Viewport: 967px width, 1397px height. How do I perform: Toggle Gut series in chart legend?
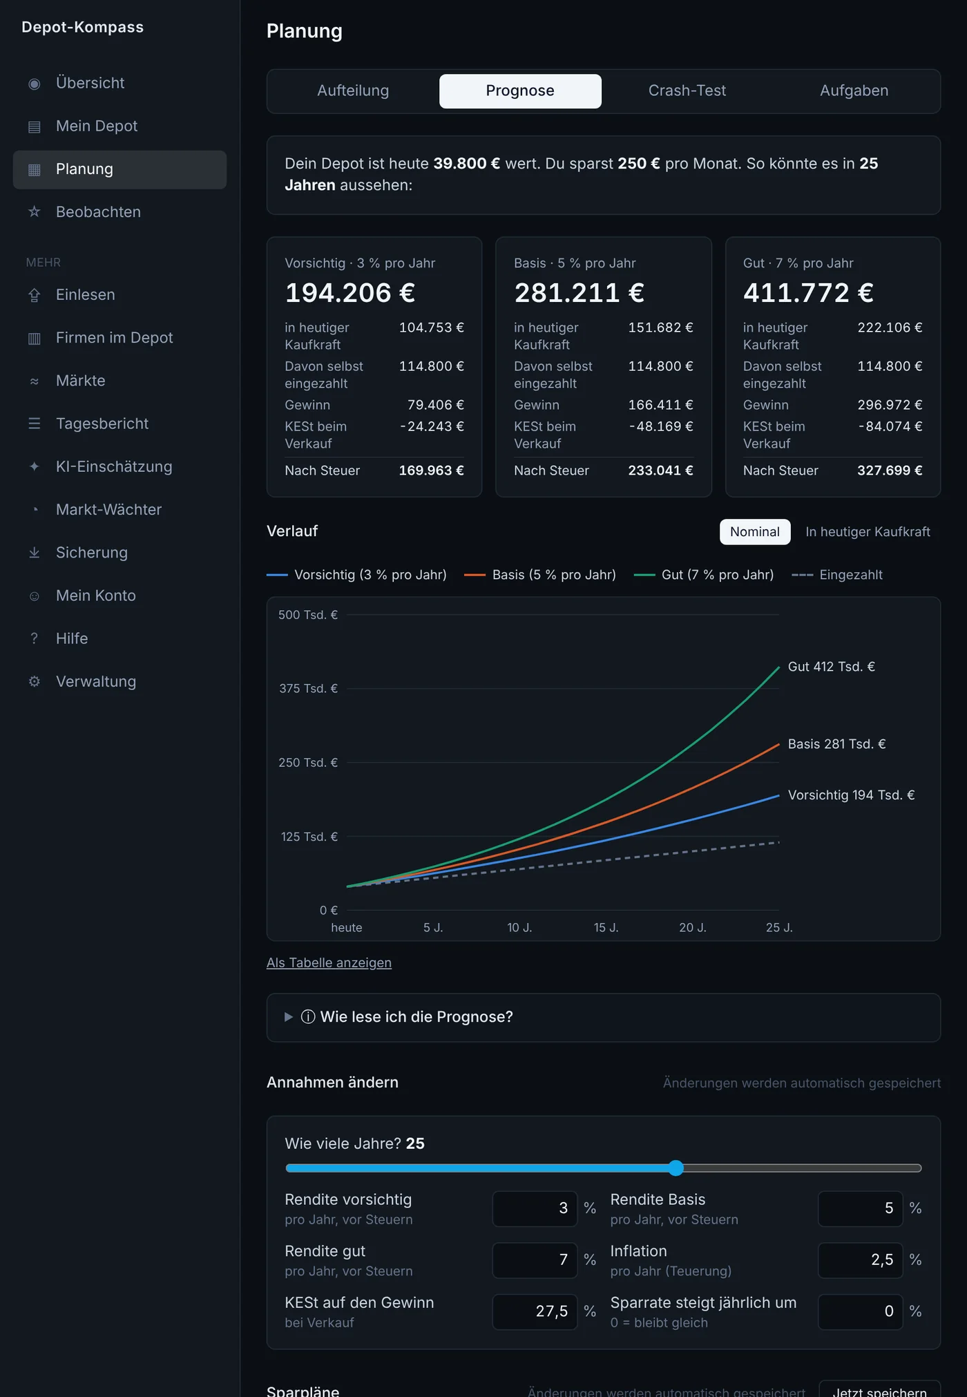tap(704, 575)
